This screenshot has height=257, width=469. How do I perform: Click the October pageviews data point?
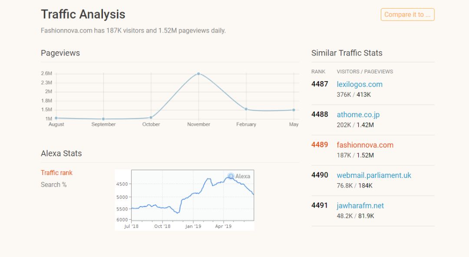tap(151, 117)
